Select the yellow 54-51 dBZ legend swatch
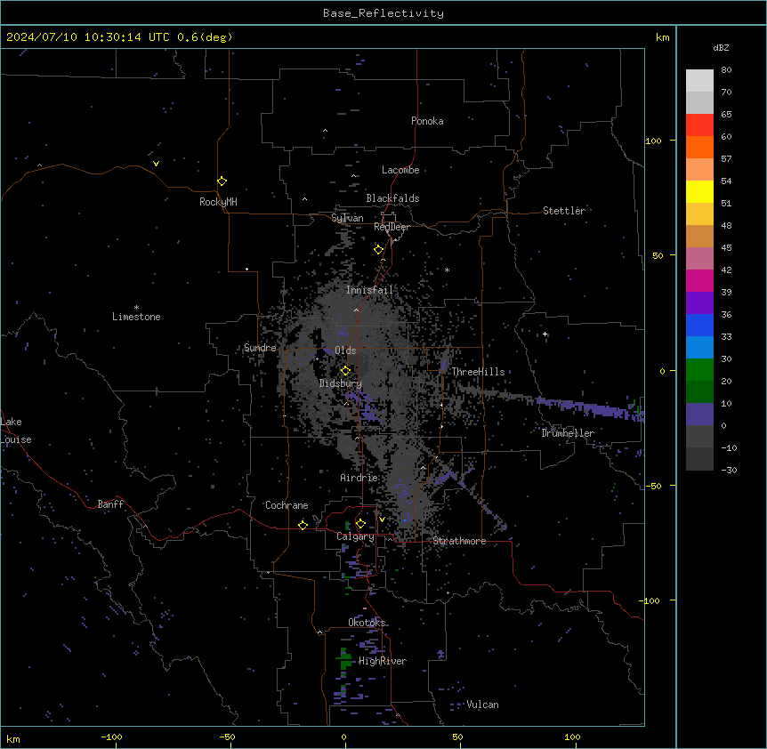 tap(699, 191)
